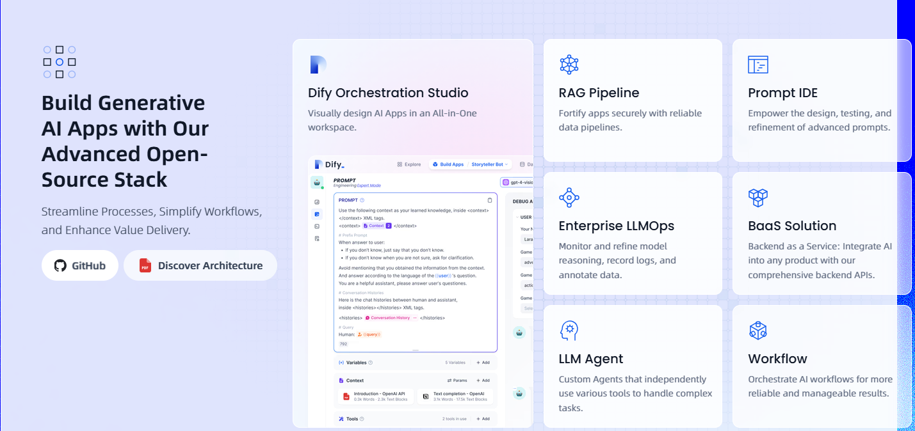Viewport: 915px width, 431px height.
Task: Click the 792 character count badge
Action: click(343, 344)
